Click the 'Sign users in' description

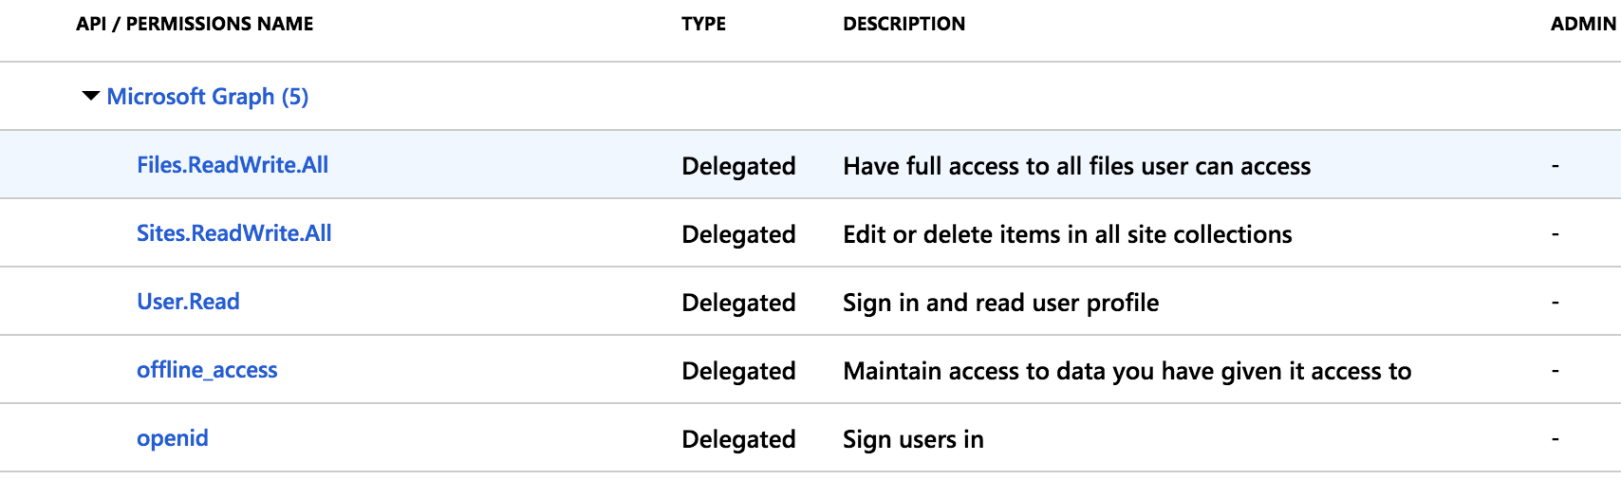913,440
